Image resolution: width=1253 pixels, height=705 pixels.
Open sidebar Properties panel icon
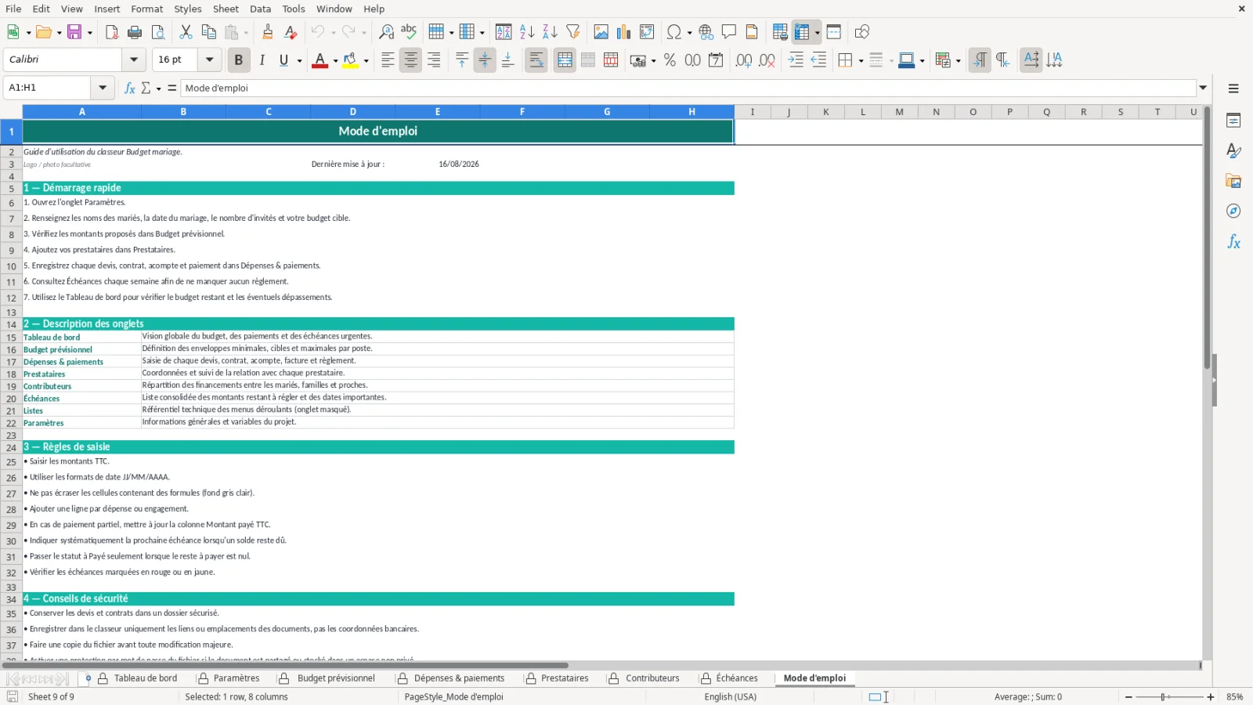tap(1233, 121)
